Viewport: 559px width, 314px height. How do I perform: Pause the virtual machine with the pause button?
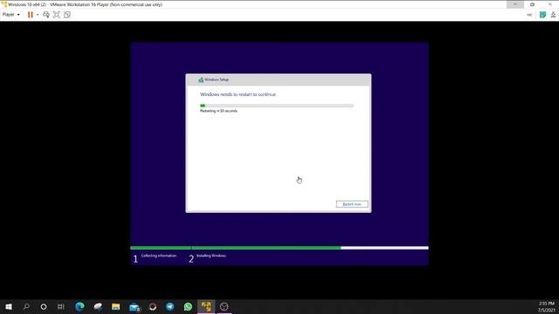click(31, 15)
